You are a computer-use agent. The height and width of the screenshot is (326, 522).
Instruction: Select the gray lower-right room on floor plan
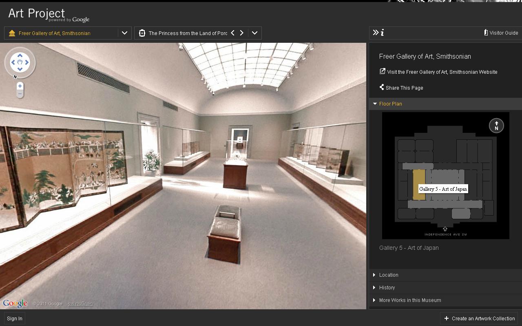461,214
